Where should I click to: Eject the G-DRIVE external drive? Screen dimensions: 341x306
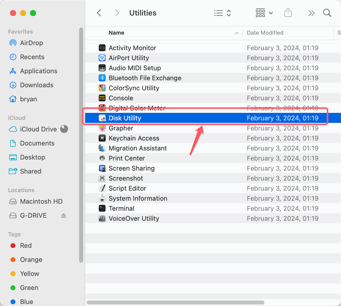[x=64, y=215]
